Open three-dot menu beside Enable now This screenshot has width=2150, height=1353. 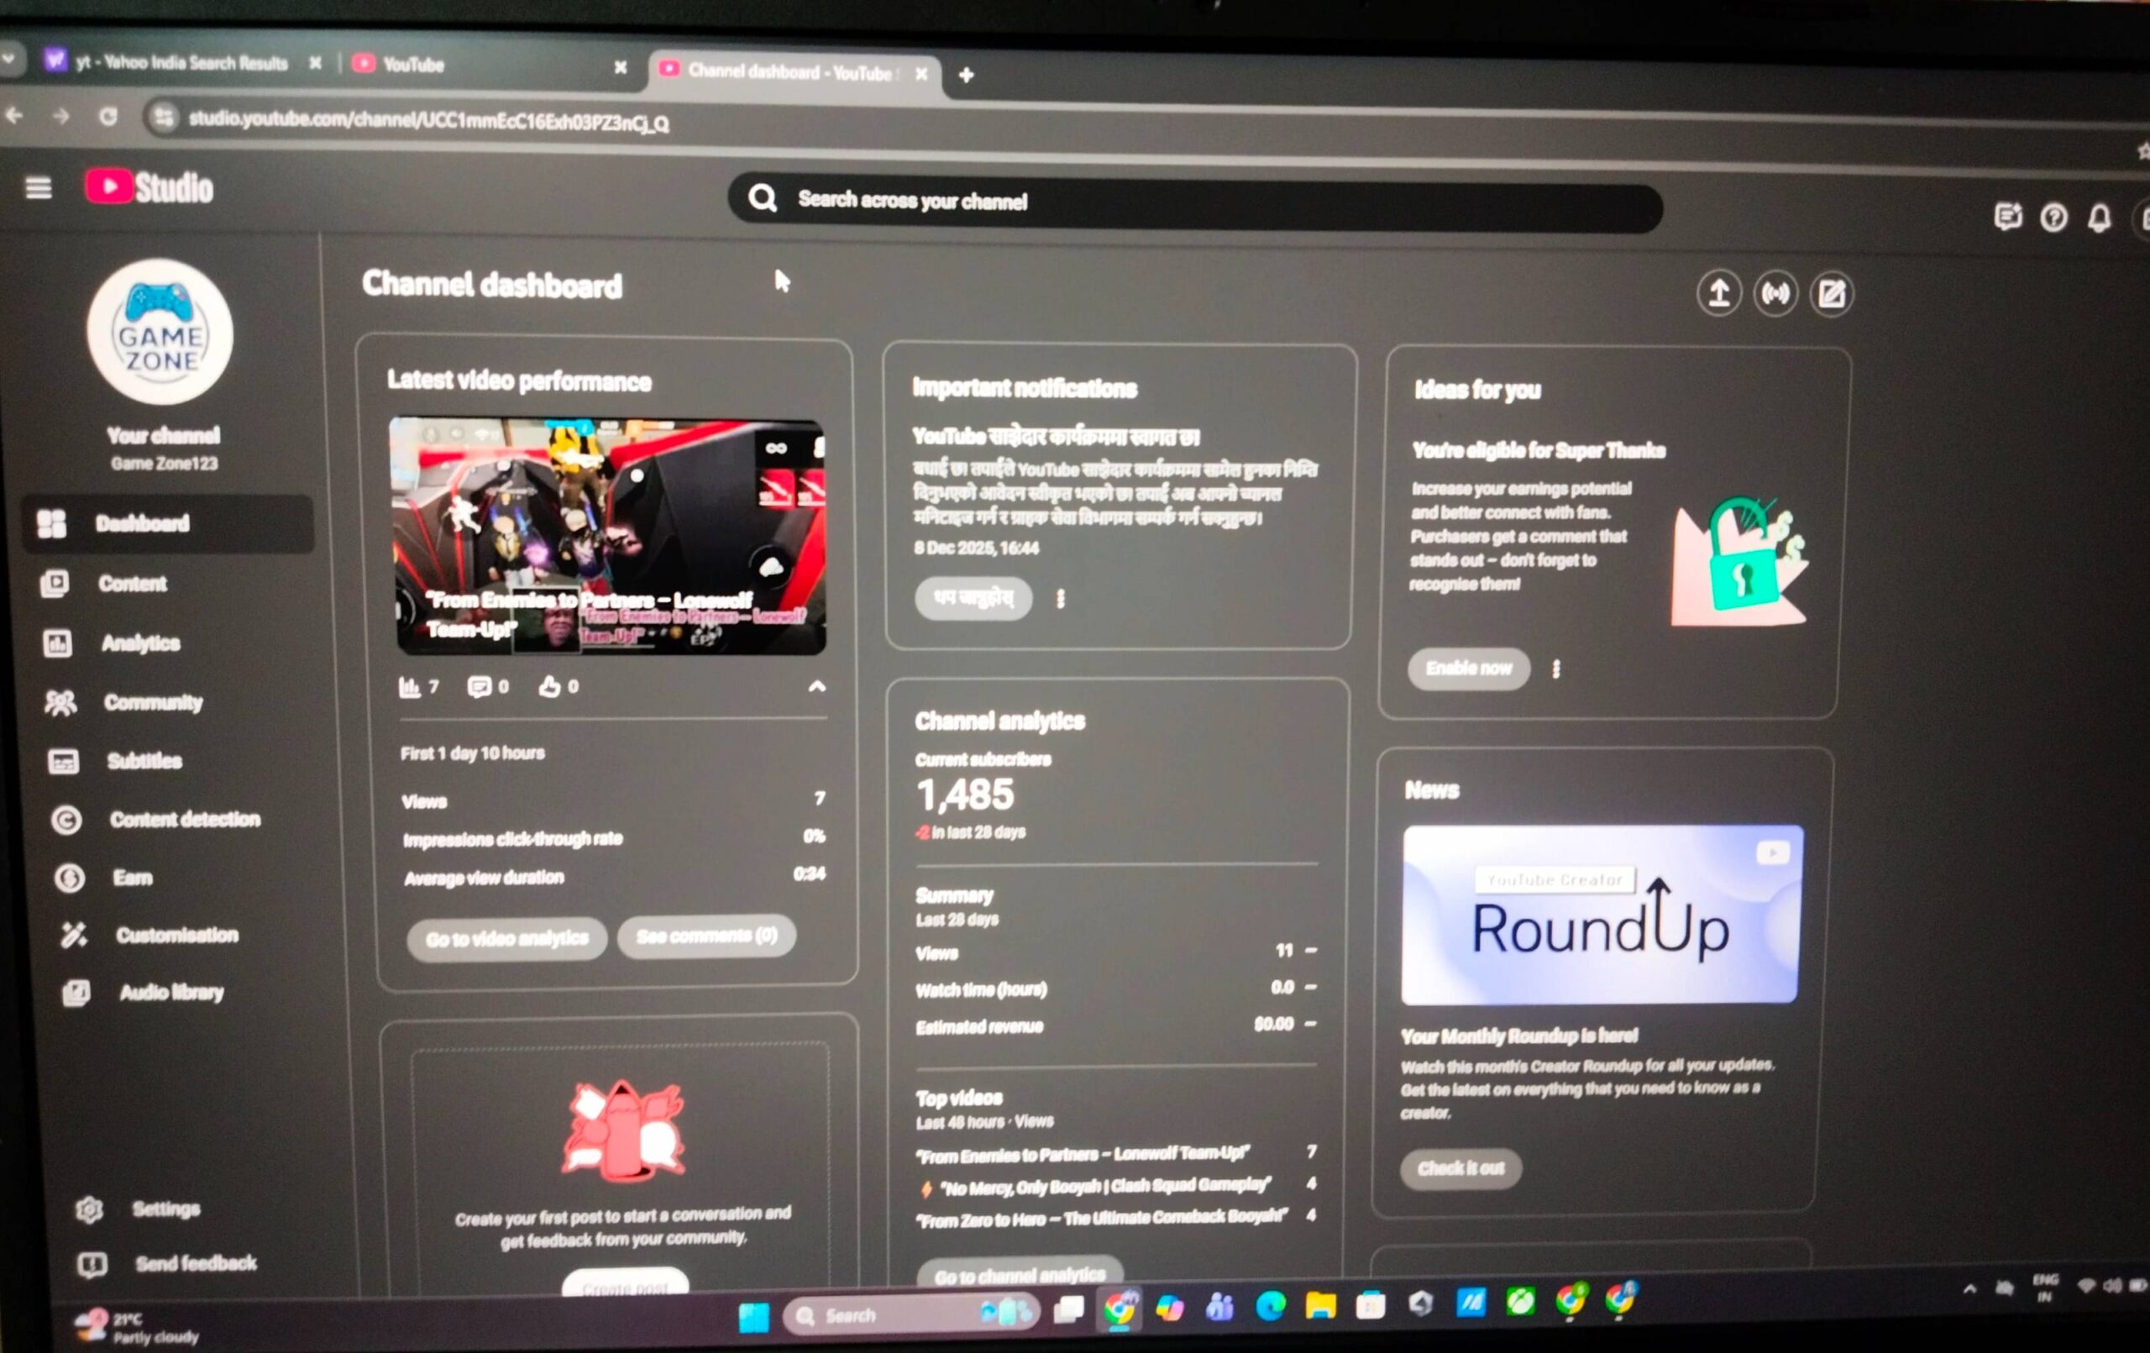pyautogui.click(x=1556, y=670)
